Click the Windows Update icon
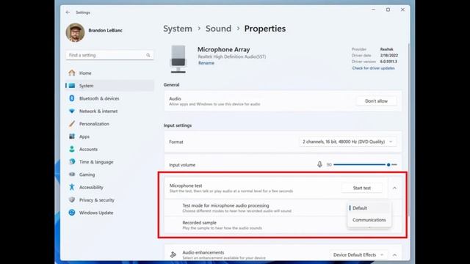 72,213
